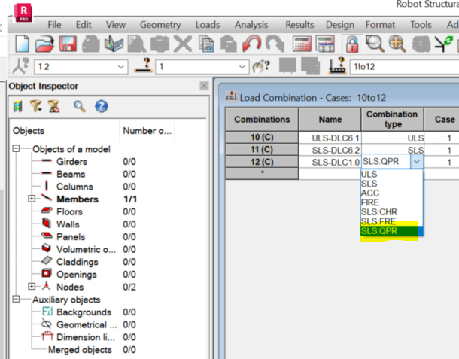Click the filter clear hourglass icon
The image size is (459, 359).
coord(54,106)
